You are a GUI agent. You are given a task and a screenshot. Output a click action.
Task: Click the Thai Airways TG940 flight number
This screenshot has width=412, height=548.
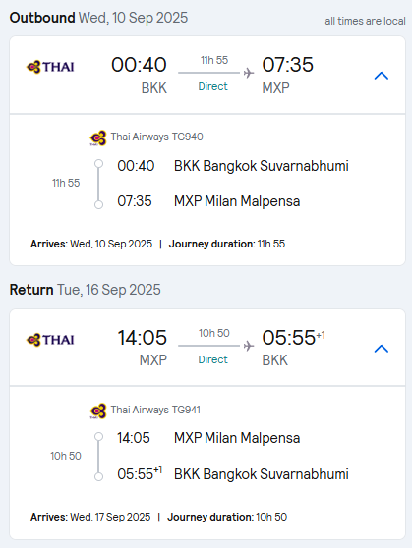(x=156, y=137)
